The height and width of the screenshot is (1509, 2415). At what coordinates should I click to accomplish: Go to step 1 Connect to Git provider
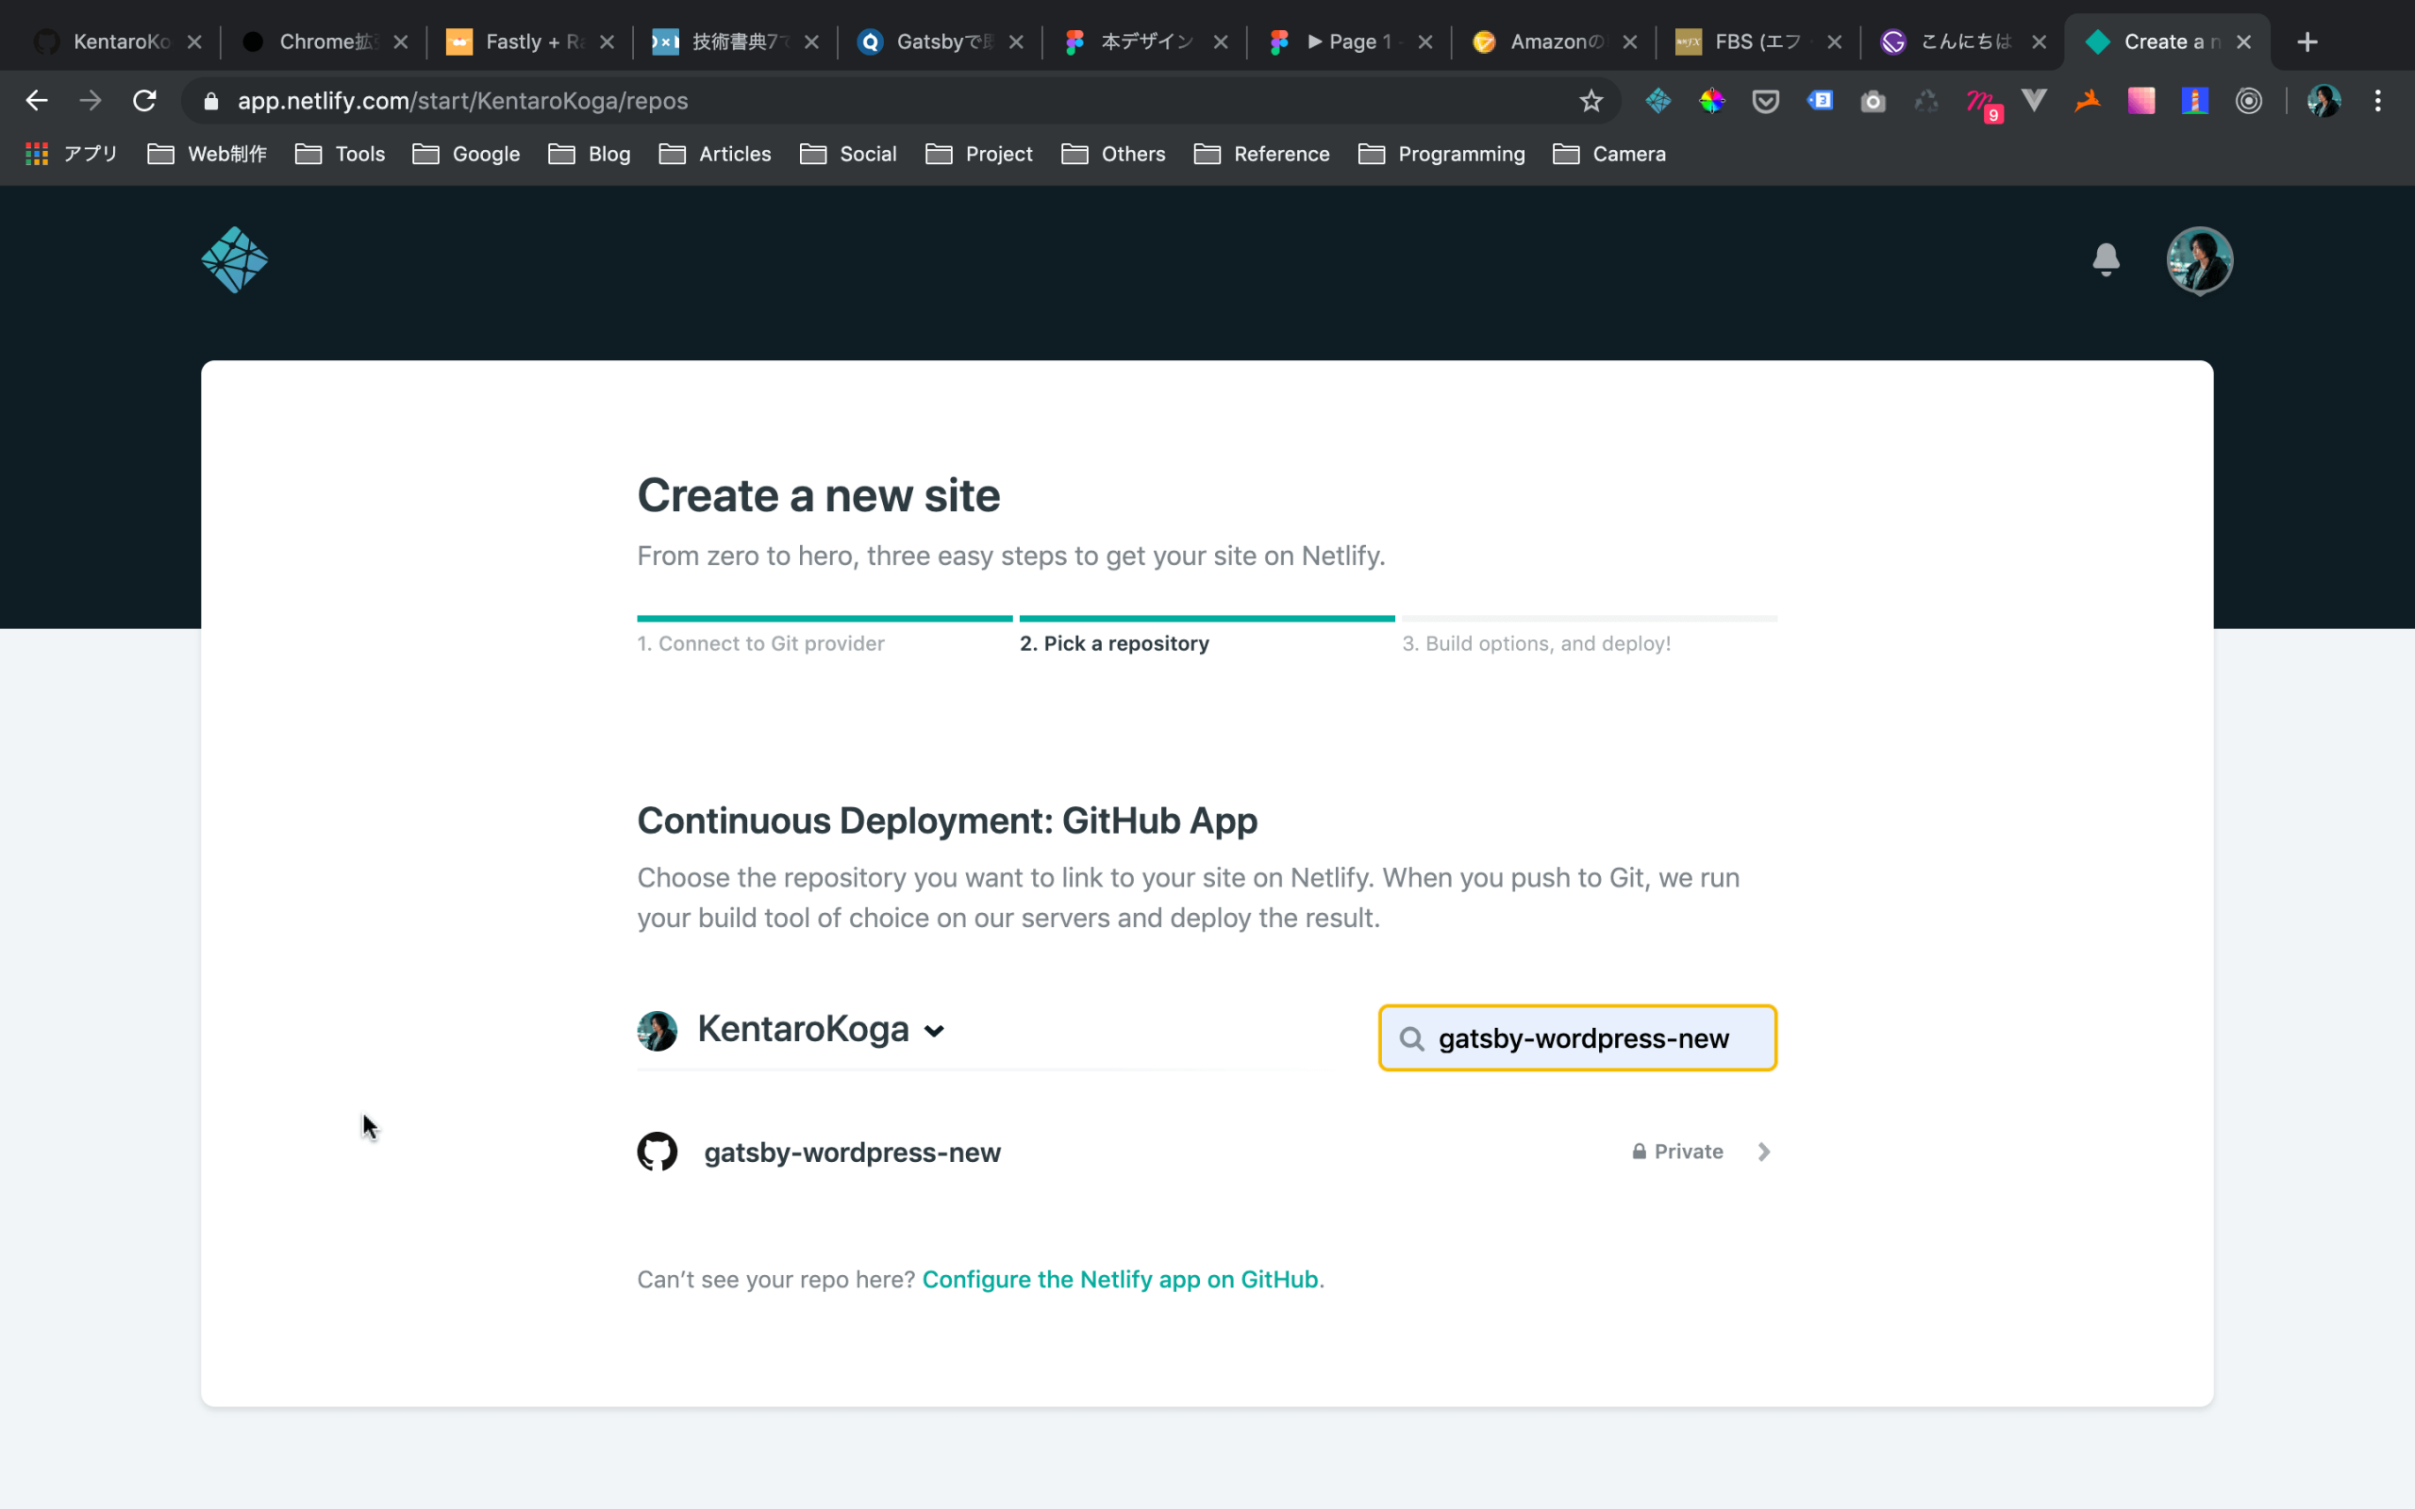click(x=760, y=644)
